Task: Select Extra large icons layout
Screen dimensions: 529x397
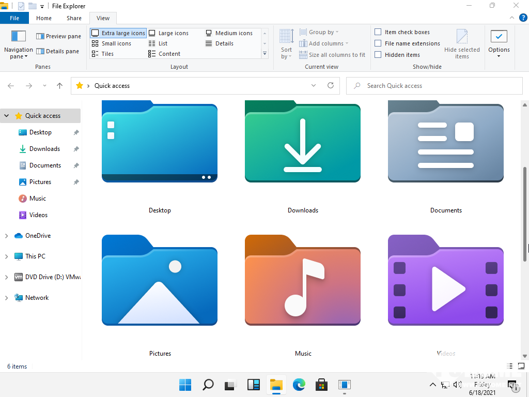Action: point(118,33)
